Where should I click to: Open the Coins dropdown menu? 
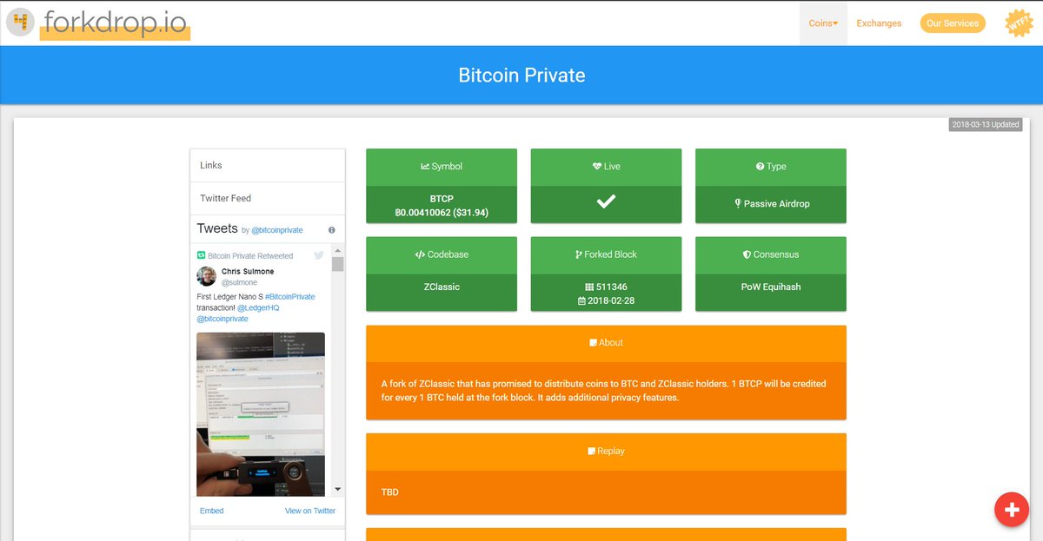823,23
